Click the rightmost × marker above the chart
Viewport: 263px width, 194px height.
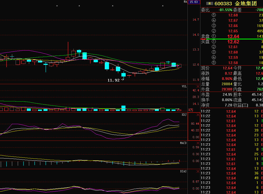coord(163,6)
